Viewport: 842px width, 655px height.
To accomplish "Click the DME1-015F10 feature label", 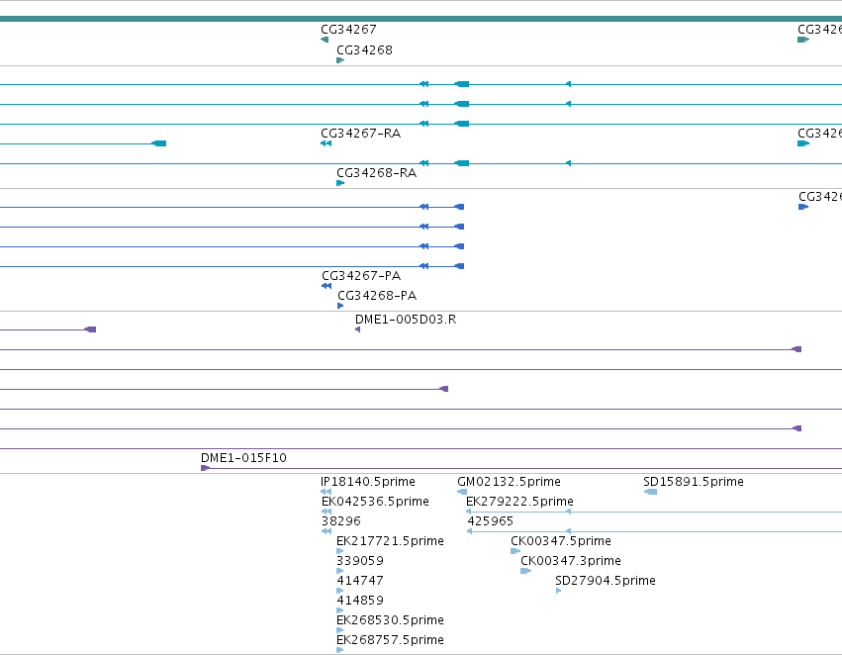I will pyautogui.click(x=243, y=457).
